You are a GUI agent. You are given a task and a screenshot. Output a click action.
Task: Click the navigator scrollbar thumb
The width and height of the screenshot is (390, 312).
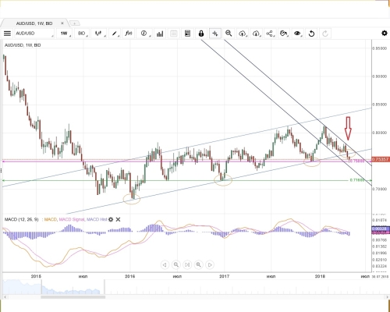pos(73,297)
